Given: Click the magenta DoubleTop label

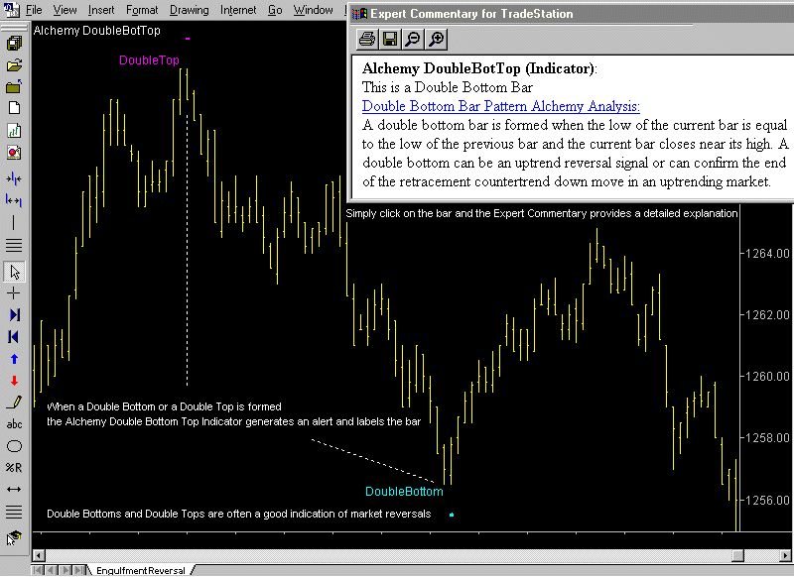Looking at the screenshot, I should pos(150,60).
